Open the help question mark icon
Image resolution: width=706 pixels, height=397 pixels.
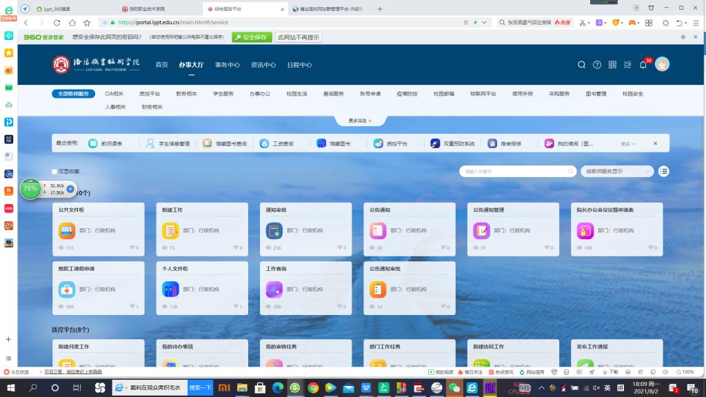(597, 65)
